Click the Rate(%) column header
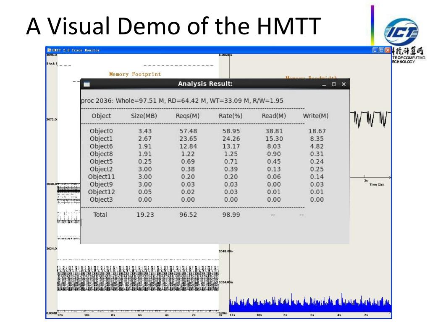430x322 pixels. [x=231, y=116]
